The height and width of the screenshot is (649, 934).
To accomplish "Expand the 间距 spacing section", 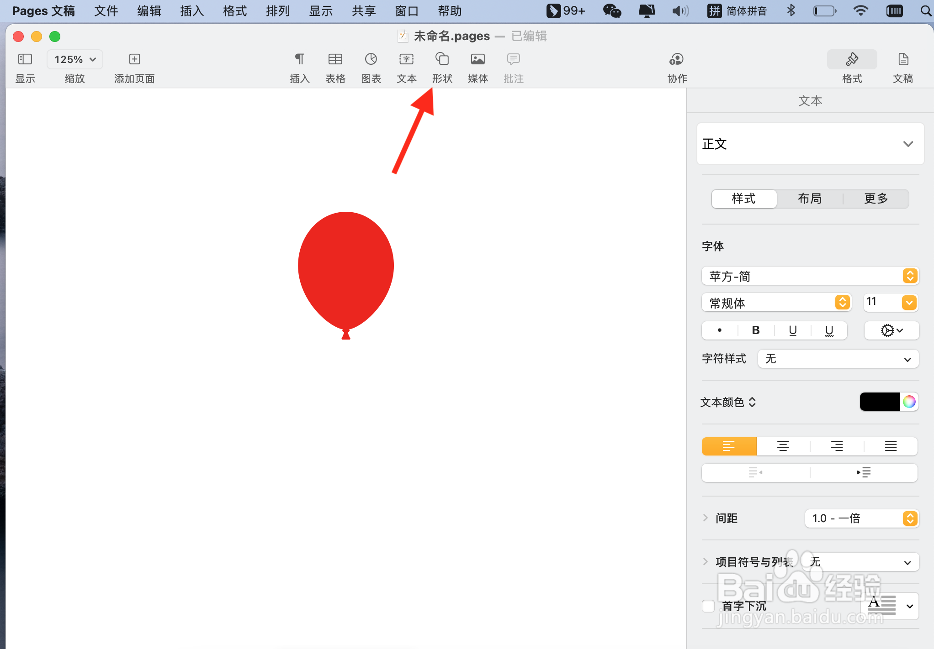I will point(706,518).
